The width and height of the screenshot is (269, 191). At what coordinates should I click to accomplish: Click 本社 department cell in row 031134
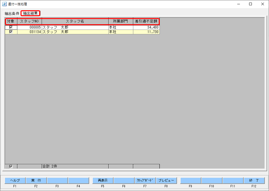pos(121,32)
